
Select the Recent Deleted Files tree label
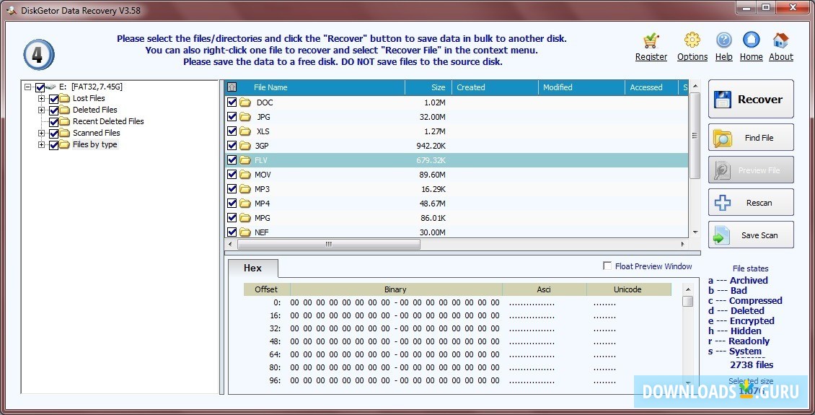click(108, 121)
